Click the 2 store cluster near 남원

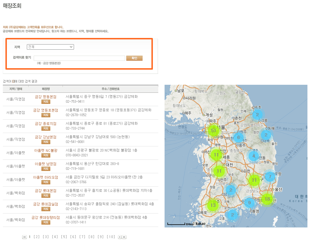coord(231,190)
